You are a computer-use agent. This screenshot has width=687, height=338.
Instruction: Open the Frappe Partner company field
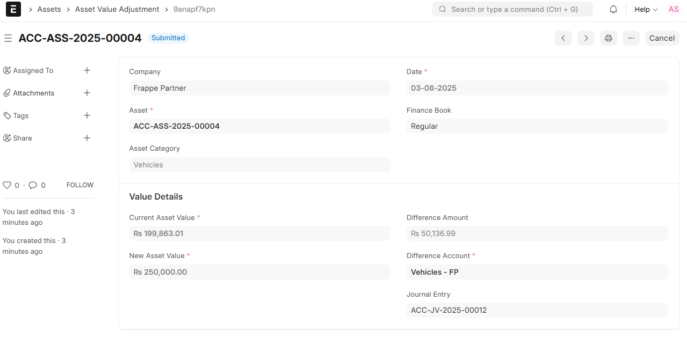coord(259,88)
